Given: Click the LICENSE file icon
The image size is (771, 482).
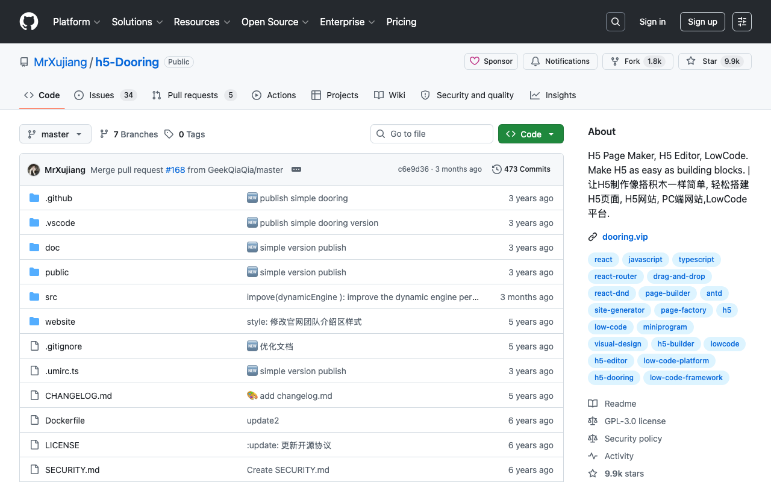Looking at the screenshot, I should point(34,445).
